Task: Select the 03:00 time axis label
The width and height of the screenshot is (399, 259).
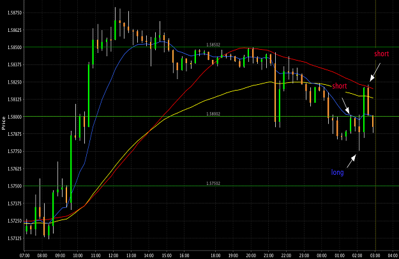Action: pyautogui.click(x=375, y=255)
